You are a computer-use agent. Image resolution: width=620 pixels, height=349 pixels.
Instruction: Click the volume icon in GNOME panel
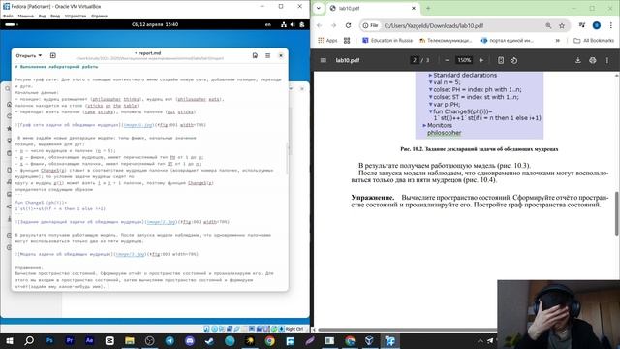(x=293, y=24)
